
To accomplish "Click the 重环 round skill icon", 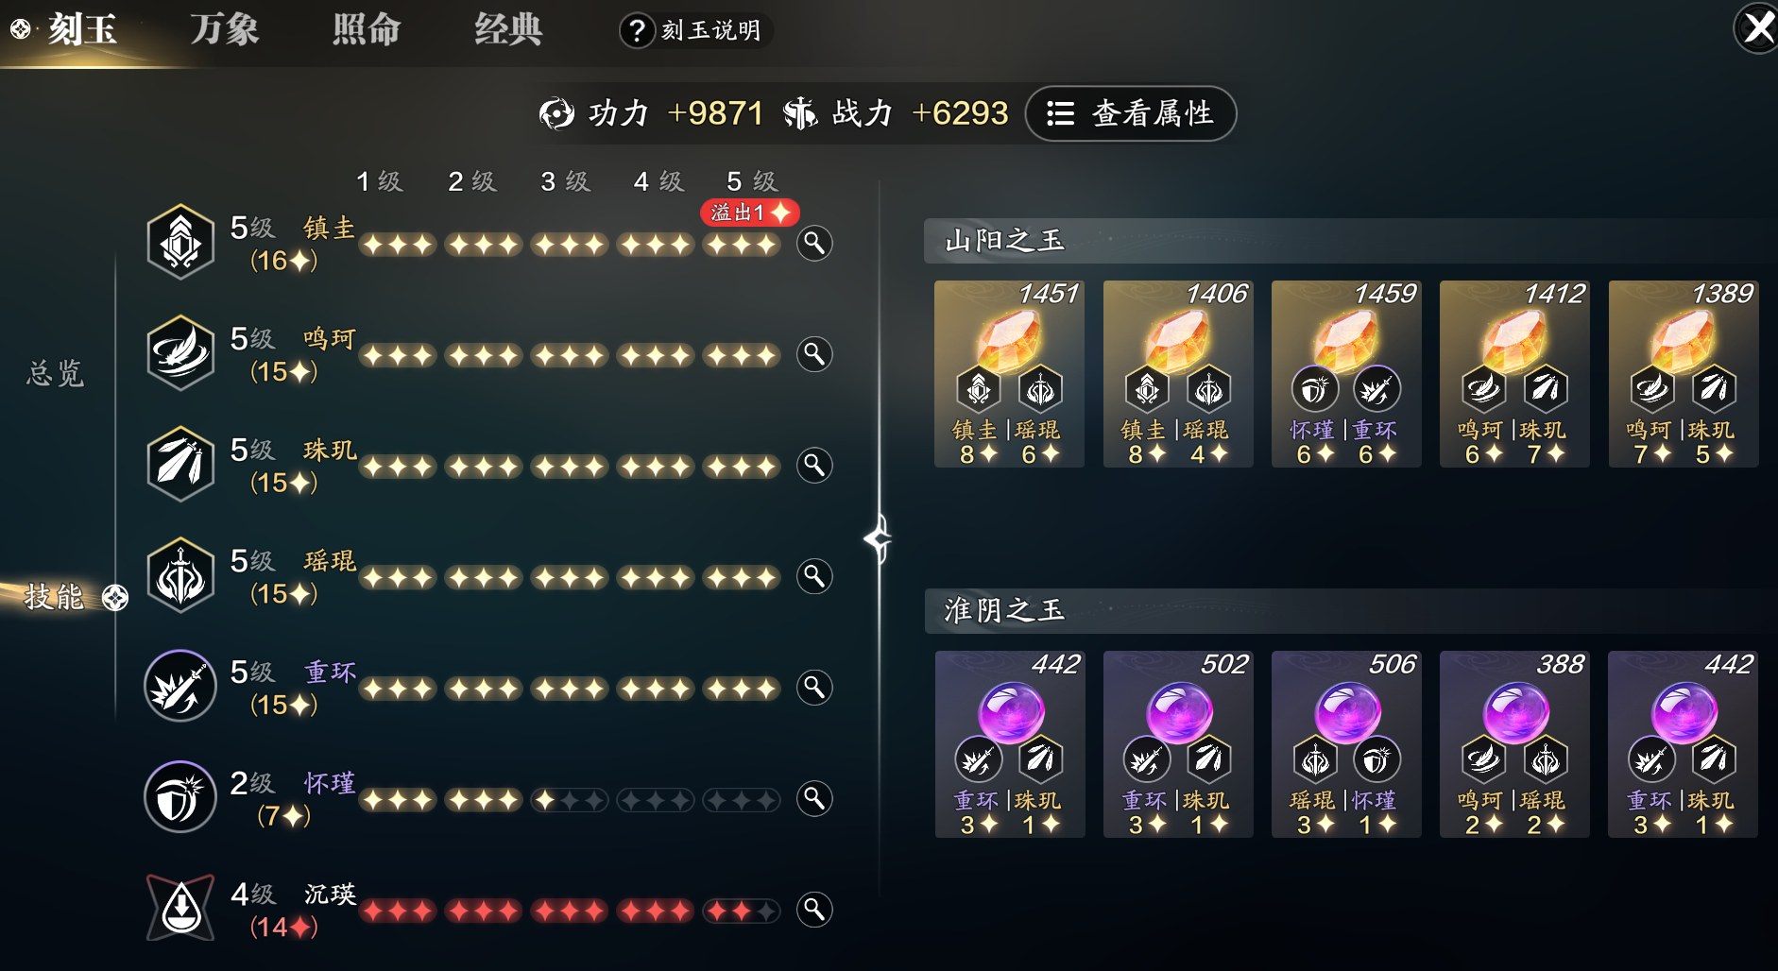I will coord(180,686).
